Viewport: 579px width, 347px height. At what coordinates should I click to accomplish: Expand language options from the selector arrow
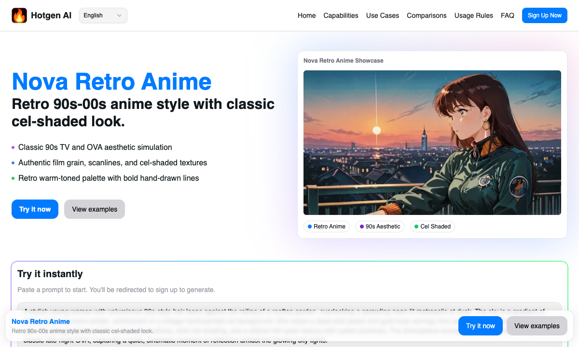pyautogui.click(x=119, y=15)
